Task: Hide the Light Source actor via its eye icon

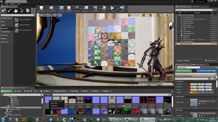Action: (x=176, y=32)
